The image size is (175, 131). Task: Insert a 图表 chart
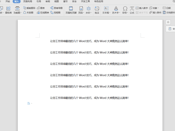point(41,8)
